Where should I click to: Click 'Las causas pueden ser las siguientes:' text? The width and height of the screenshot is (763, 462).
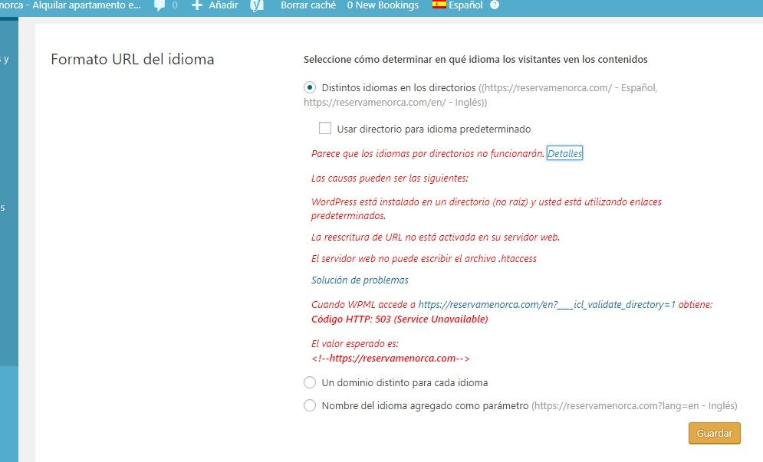tap(390, 178)
